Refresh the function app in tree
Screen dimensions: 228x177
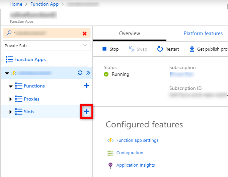coord(80,73)
